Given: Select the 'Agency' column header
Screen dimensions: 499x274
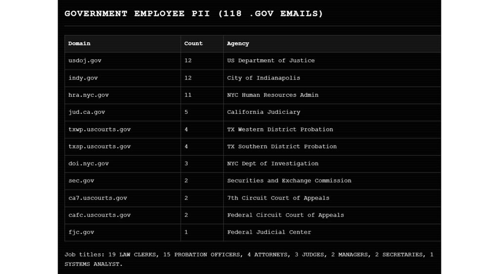Looking at the screenshot, I should coord(332,43).
